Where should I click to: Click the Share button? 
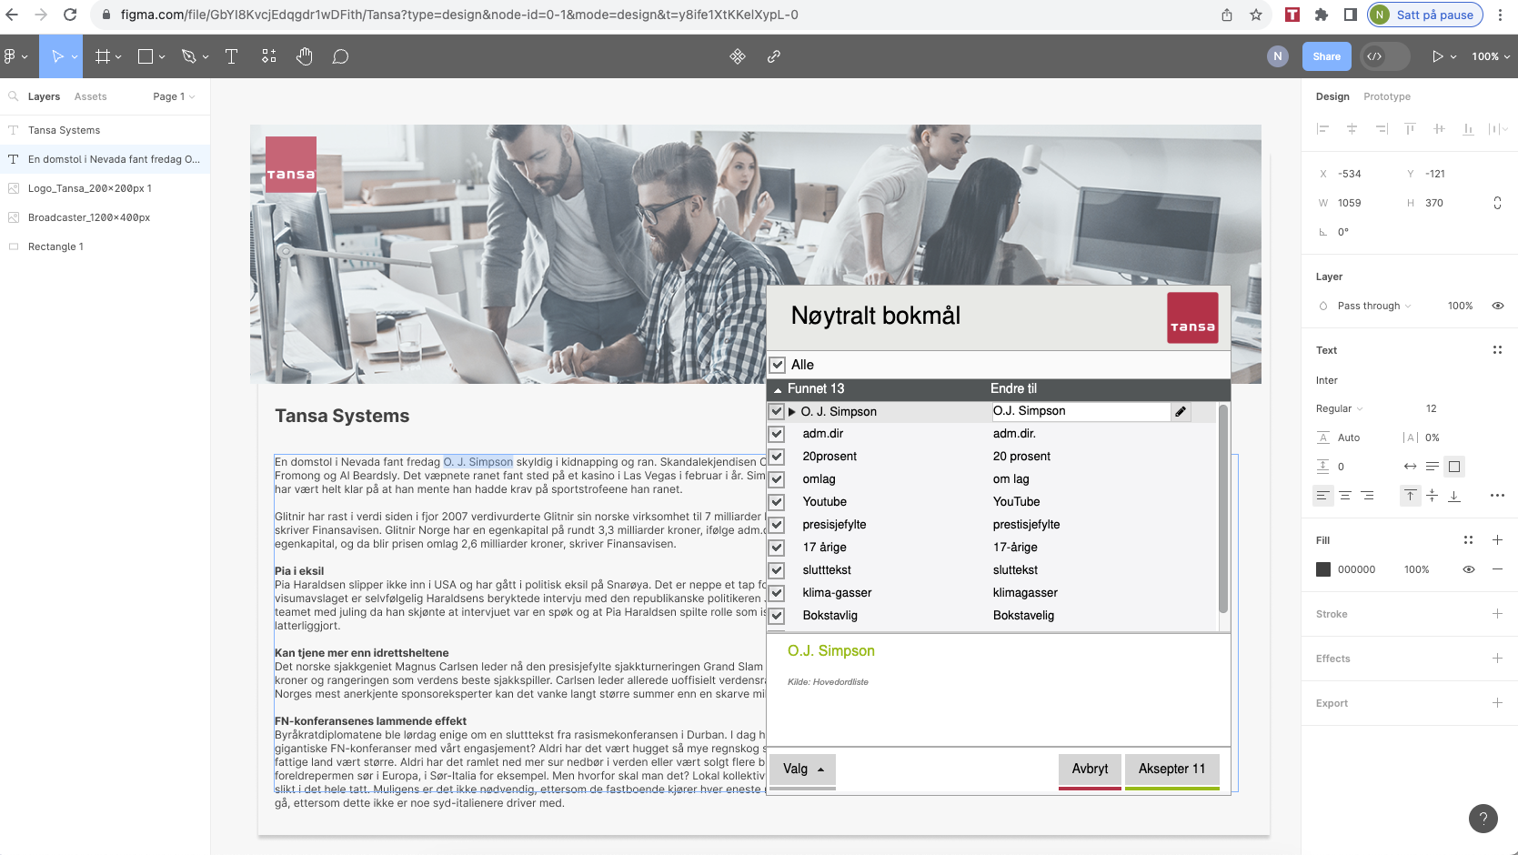click(x=1327, y=56)
